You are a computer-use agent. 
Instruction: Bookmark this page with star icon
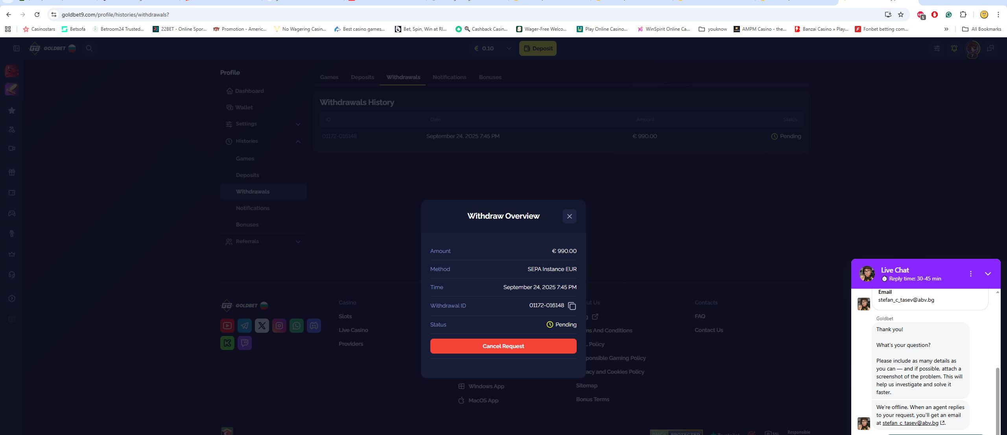(901, 15)
